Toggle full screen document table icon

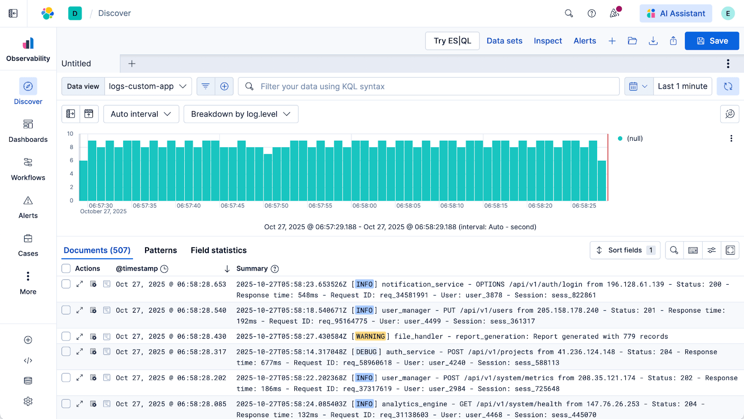point(730,250)
